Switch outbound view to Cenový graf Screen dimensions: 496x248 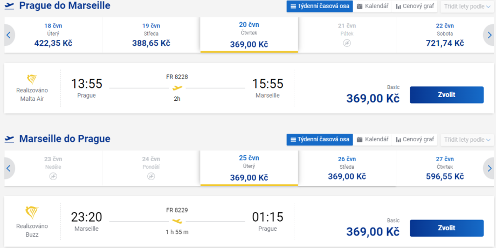click(415, 6)
